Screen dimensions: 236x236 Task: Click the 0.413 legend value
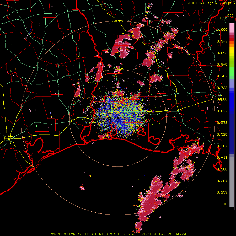pyautogui.click(x=222, y=158)
